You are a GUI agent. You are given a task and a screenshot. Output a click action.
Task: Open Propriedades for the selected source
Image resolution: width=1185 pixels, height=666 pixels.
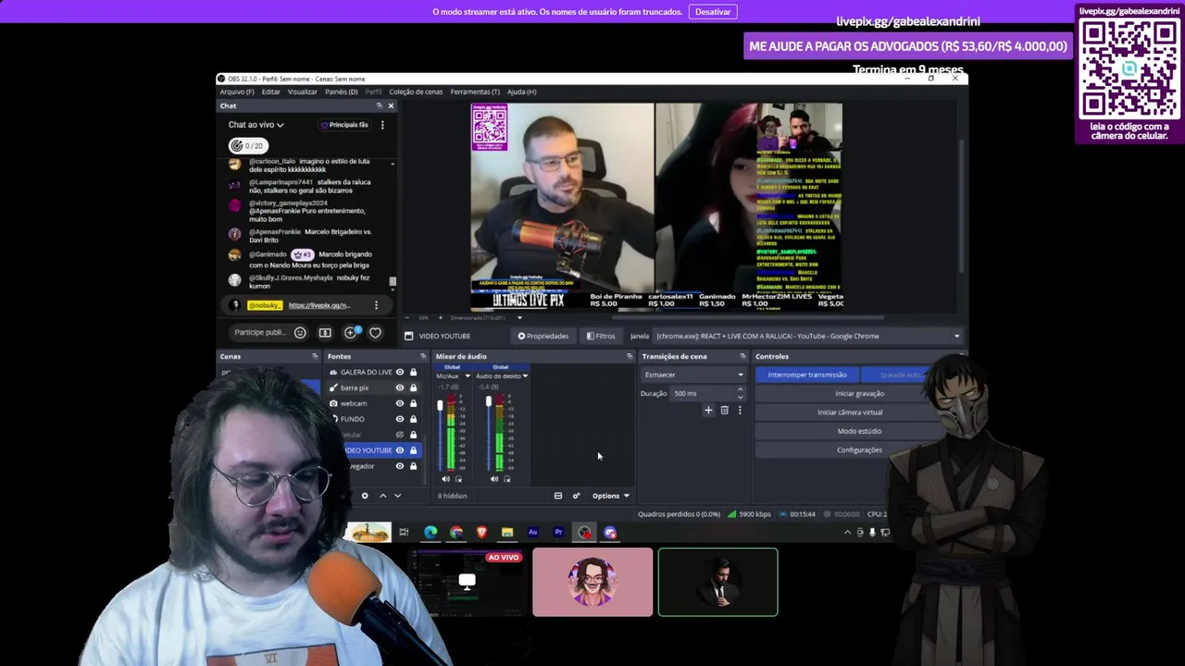(543, 336)
